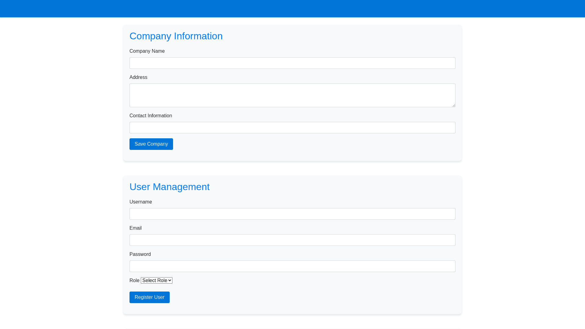Image resolution: width=585 pixels, height=329 pixels.
Task: Click the Contact Information label
Action: pos(151,116)
